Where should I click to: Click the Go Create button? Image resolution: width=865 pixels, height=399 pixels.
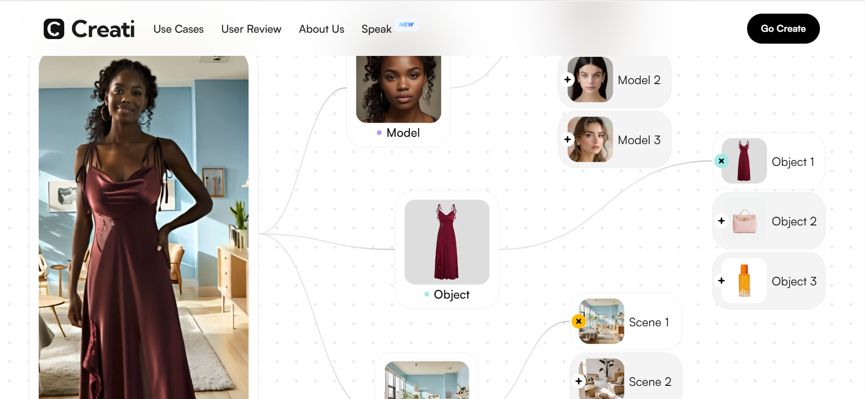(x=783, y=29)
